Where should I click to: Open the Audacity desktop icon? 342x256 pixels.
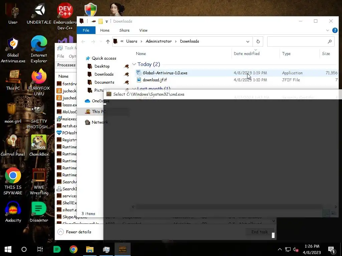pos(13,212)
